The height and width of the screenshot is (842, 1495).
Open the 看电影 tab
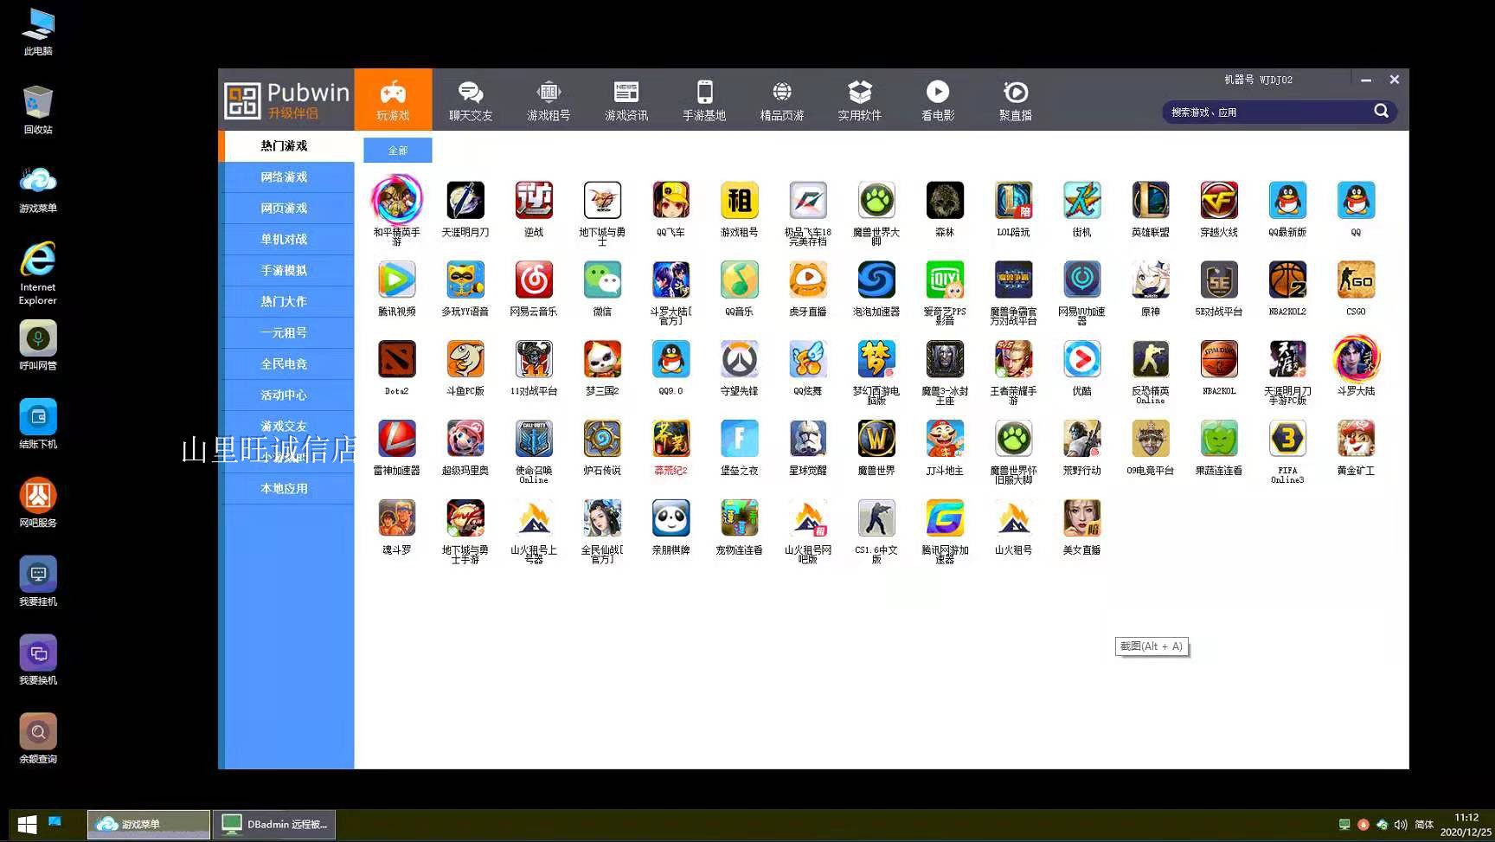[938, 100]
